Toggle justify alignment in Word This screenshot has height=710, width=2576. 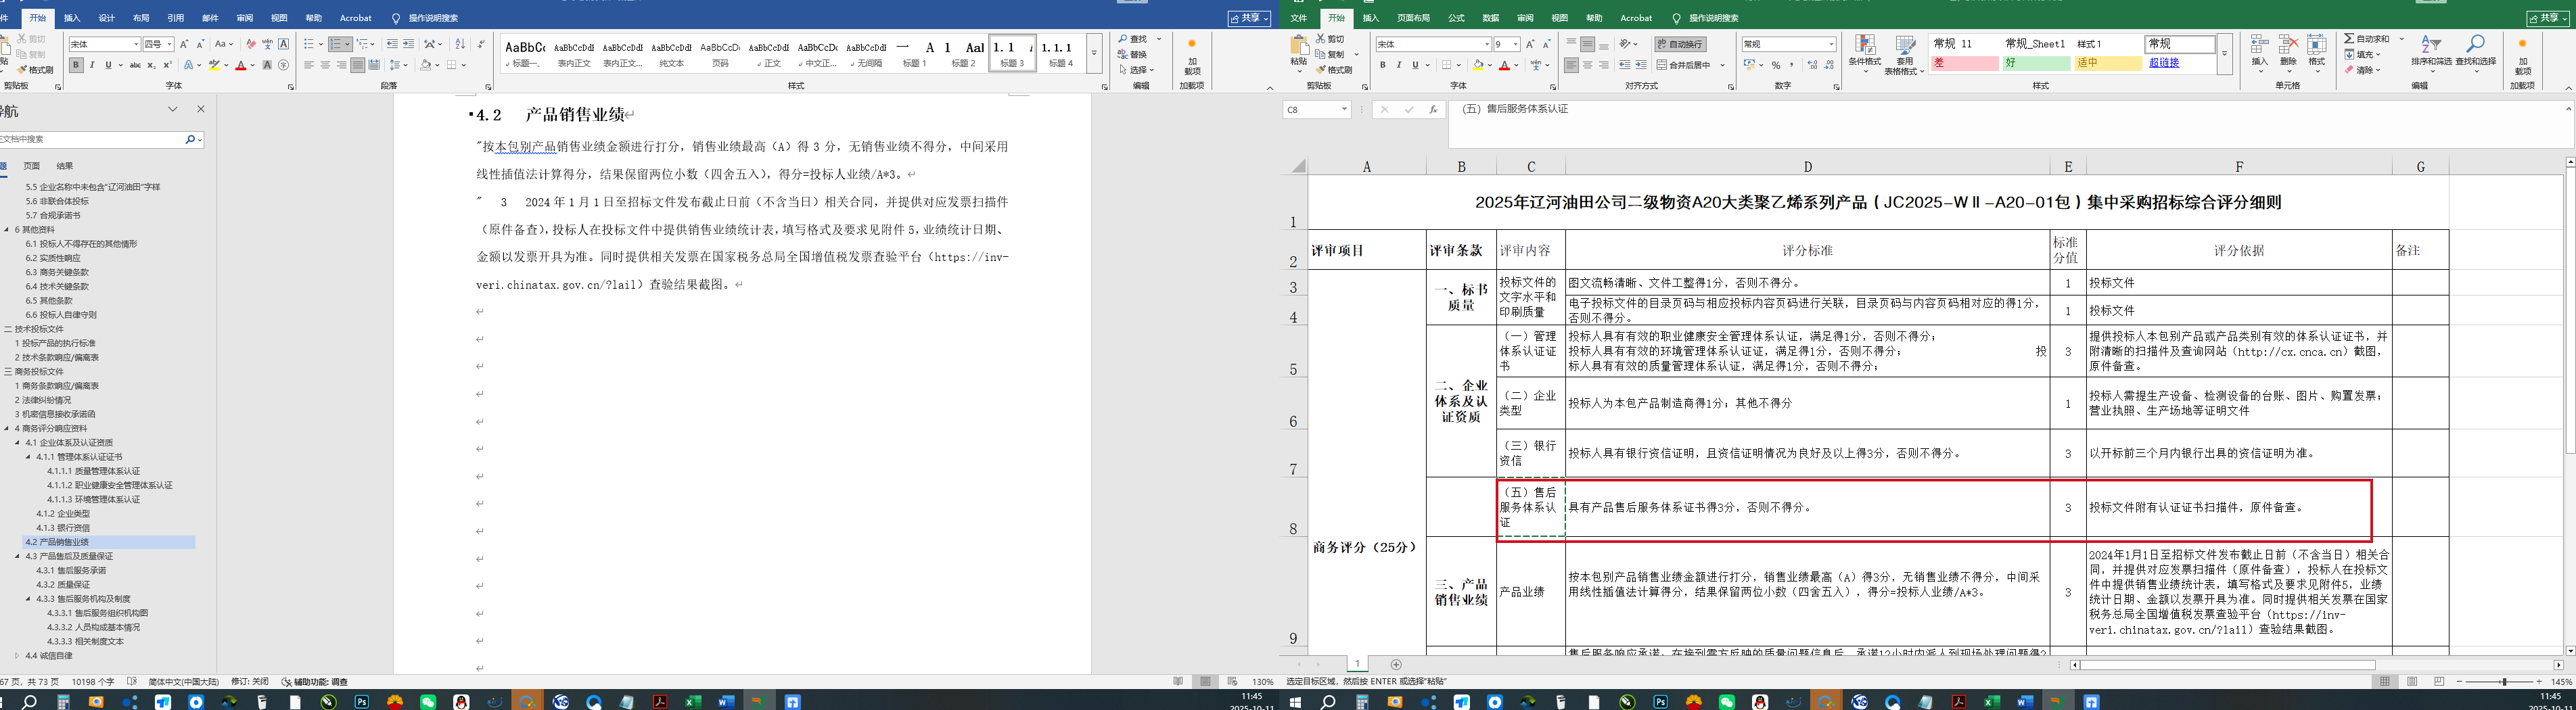pyautogui.click(x=357, y=65)
